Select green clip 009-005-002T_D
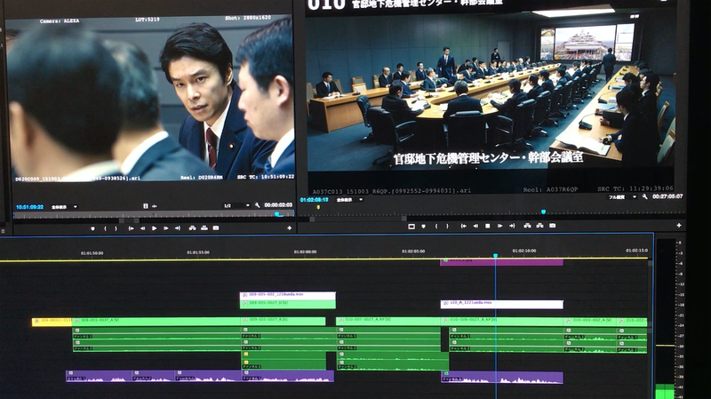This screenshot has width=711, height=399. click(287, 304)
